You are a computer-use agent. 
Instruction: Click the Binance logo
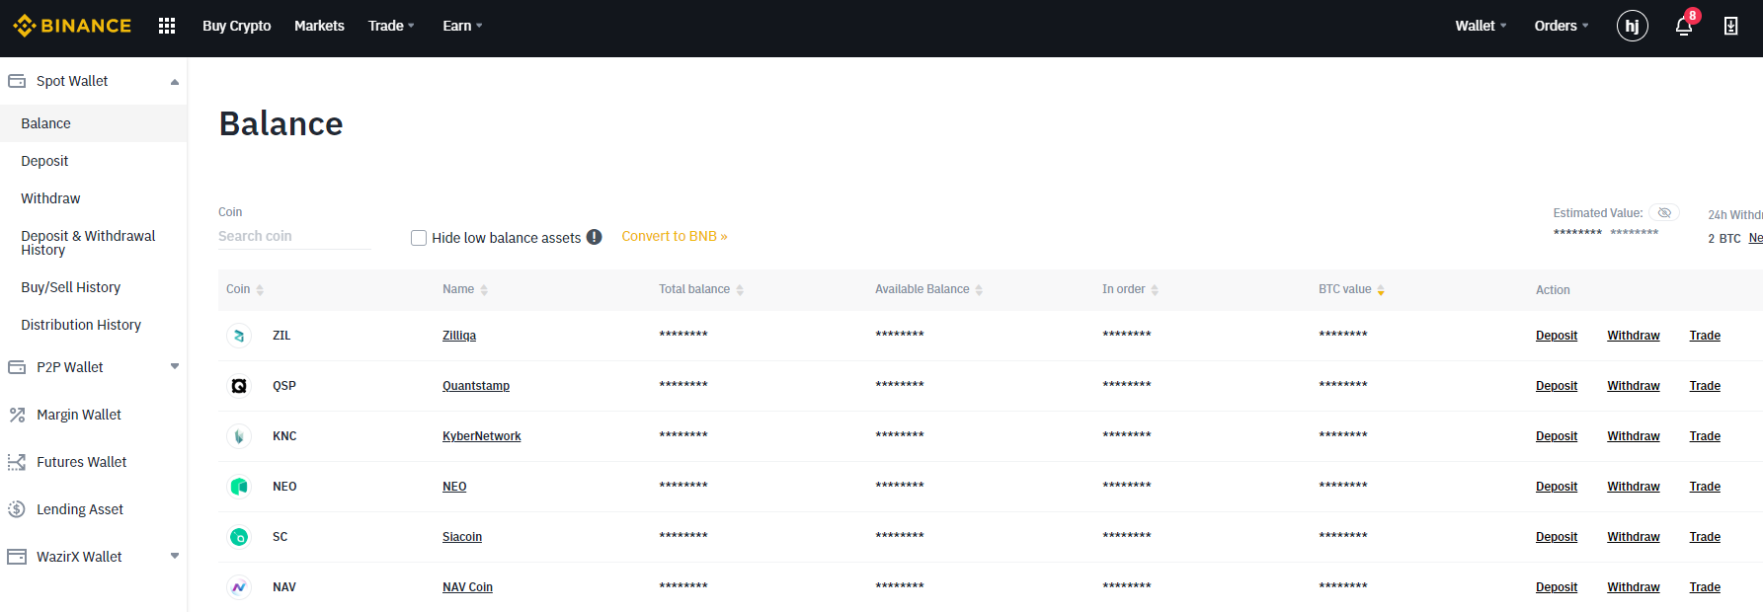(72, 26)
